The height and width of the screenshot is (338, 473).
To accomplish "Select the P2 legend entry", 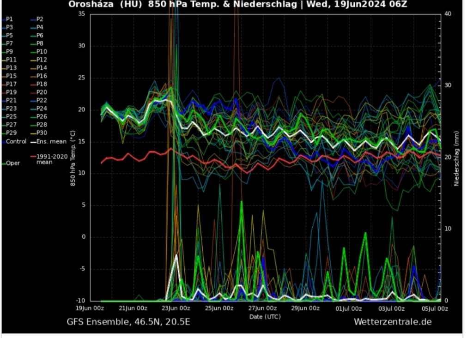I will click(39, 19).
